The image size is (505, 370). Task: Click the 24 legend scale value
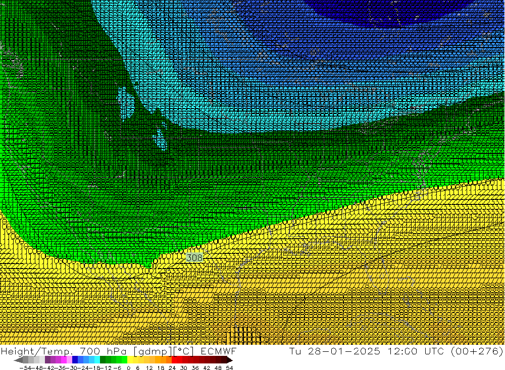coord(172,368)
